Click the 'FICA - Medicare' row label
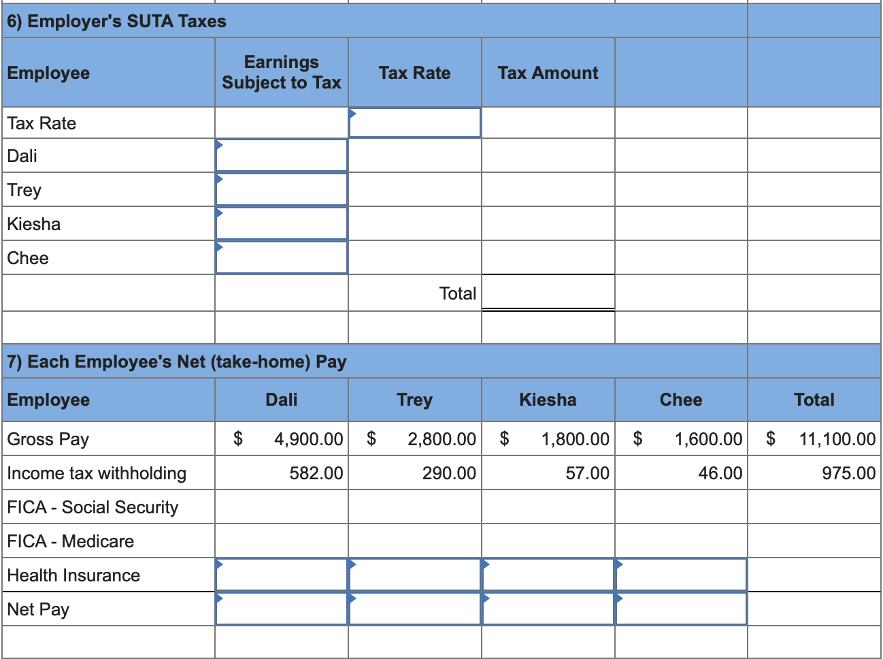This screenshot has height=659, width=883. [71, 541]
